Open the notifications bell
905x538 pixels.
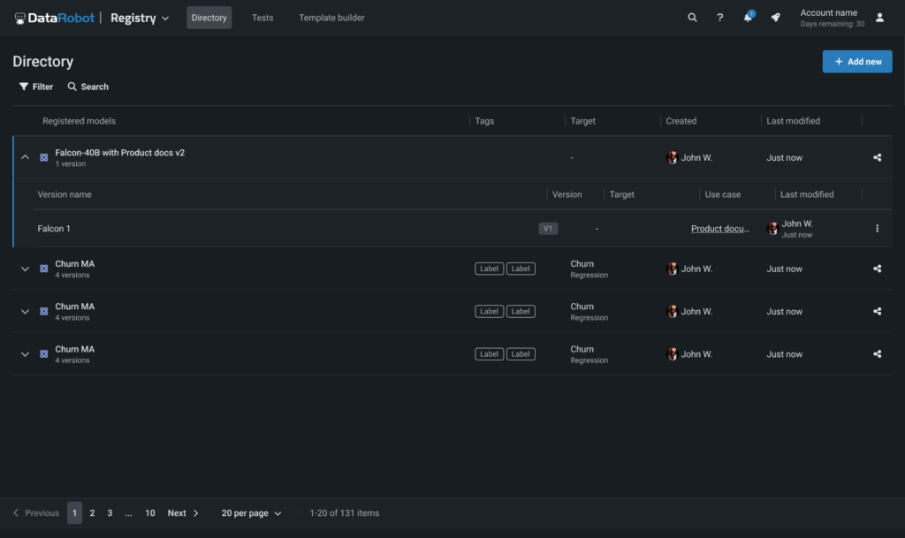748,17
